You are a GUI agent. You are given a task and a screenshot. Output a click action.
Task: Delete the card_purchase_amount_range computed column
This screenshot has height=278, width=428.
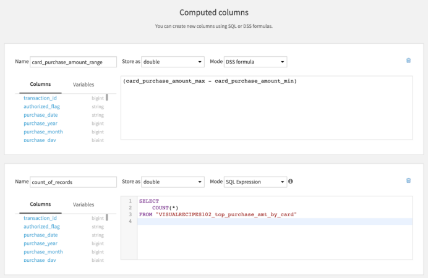coord(408,61)
